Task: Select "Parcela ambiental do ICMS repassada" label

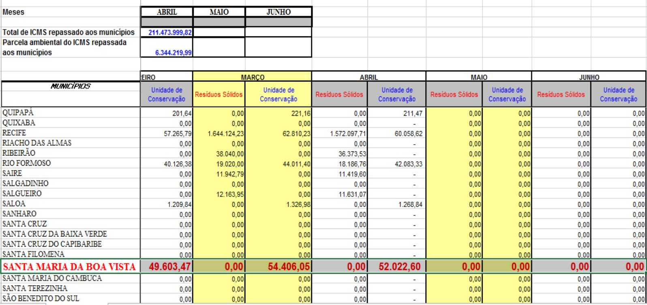Action: [64, 42]
